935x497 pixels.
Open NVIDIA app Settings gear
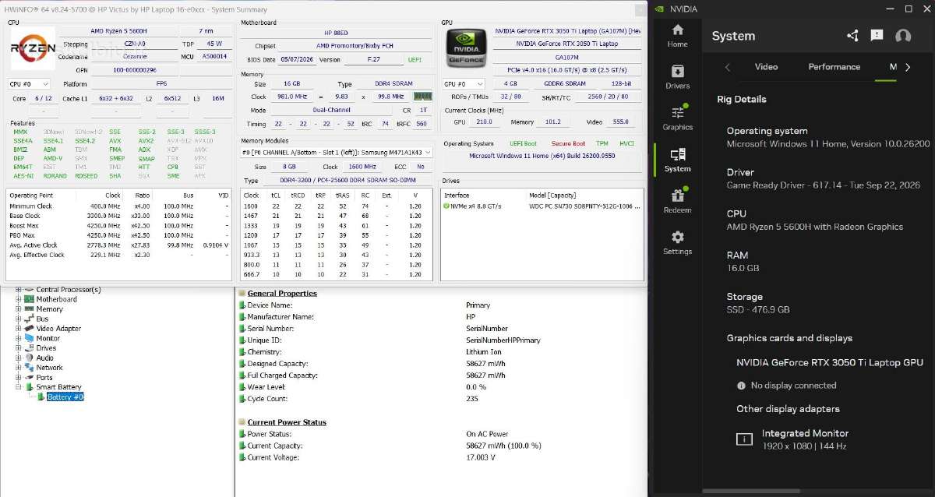677,243
